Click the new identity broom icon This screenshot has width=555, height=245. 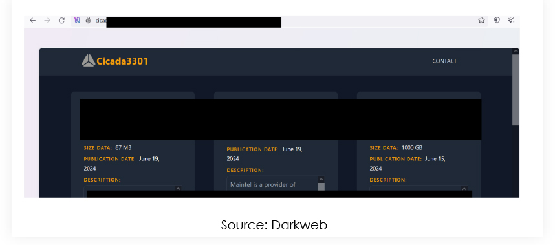point(511,20)
